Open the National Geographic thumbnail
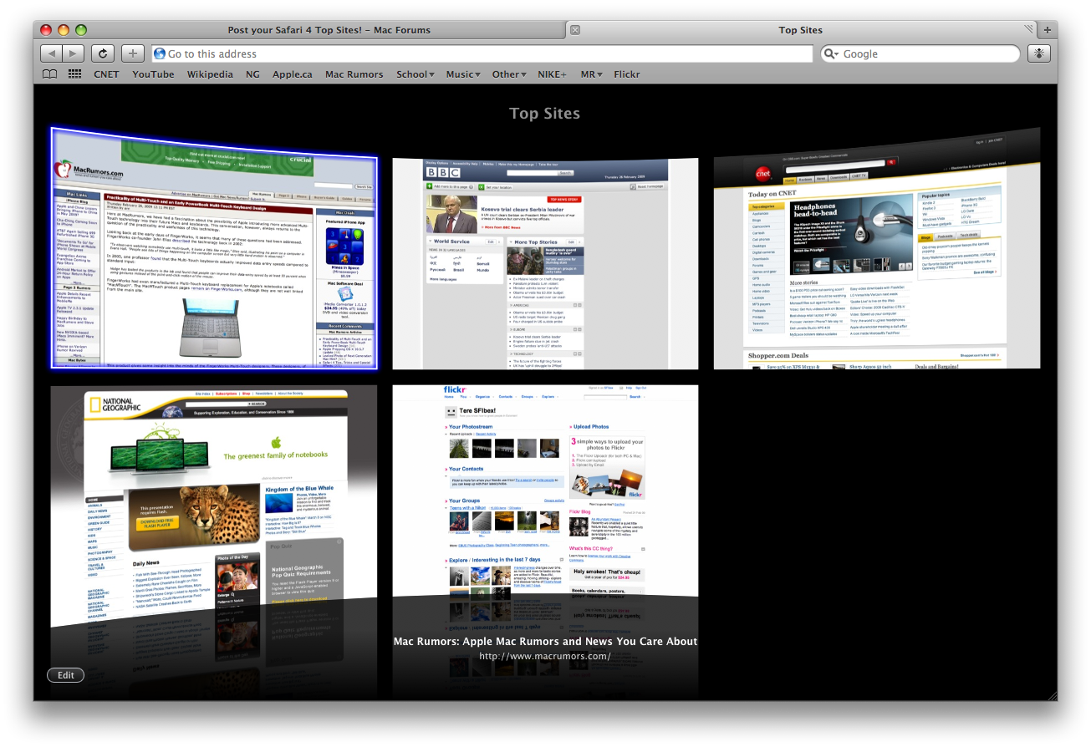Image resolution: width=1091 pixels, height=747 pixels. point(213,507)
